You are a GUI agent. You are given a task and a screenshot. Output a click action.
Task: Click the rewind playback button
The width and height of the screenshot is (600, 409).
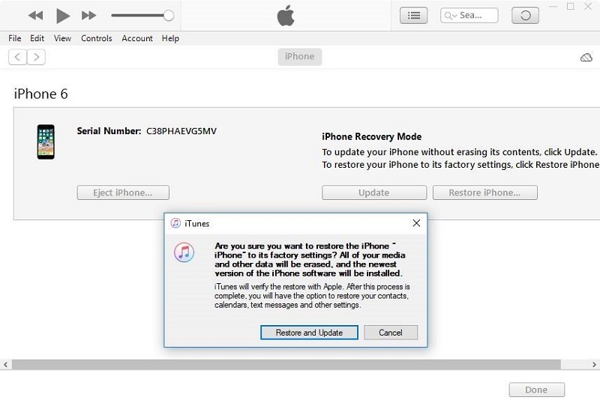(x=35, y=16)
